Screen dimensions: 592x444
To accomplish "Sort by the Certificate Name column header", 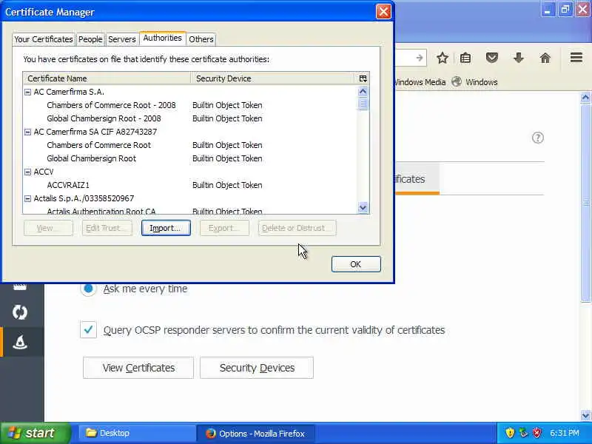I will point(107,78).
